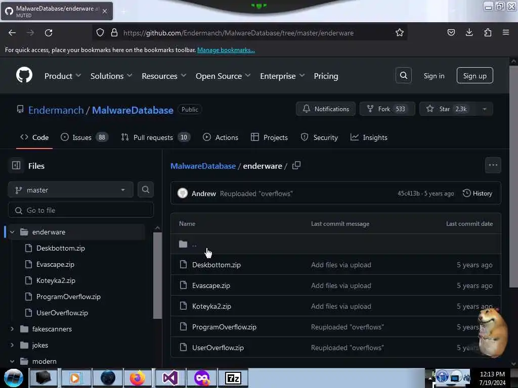
Task: Click browser back arrow
Action: [12, 33]
